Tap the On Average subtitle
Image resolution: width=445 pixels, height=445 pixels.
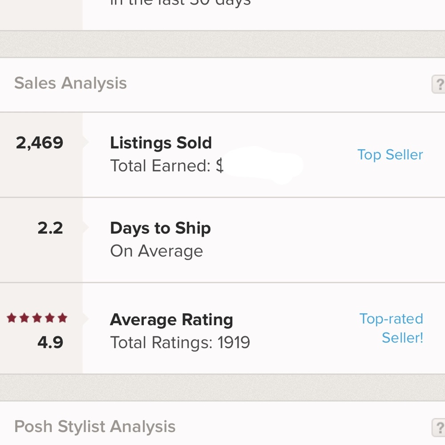coord(156,251)
